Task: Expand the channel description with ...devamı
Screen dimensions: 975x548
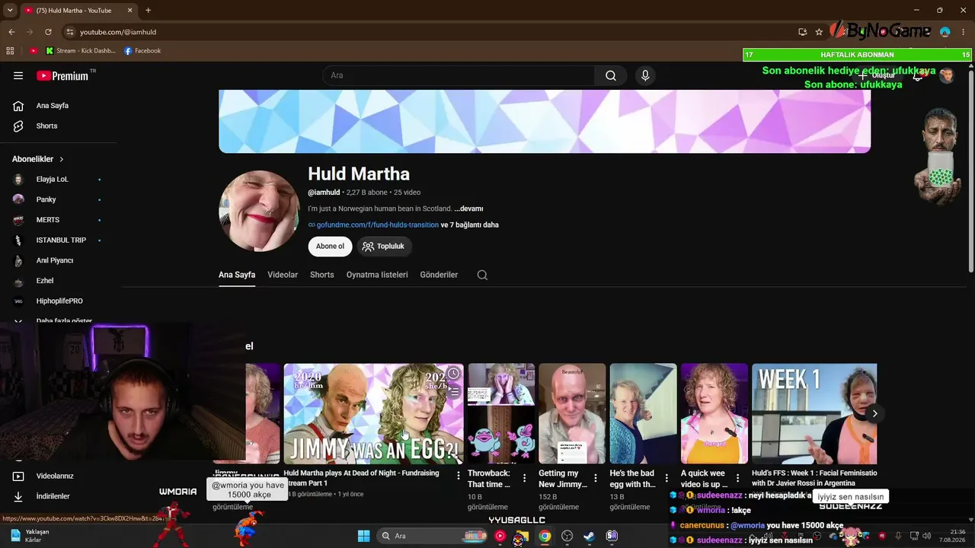Action: 468,209
